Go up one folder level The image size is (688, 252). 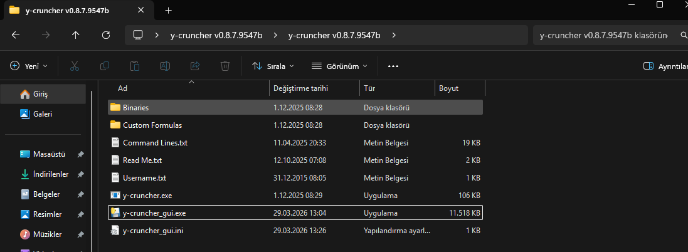click(x=75, y=35)
